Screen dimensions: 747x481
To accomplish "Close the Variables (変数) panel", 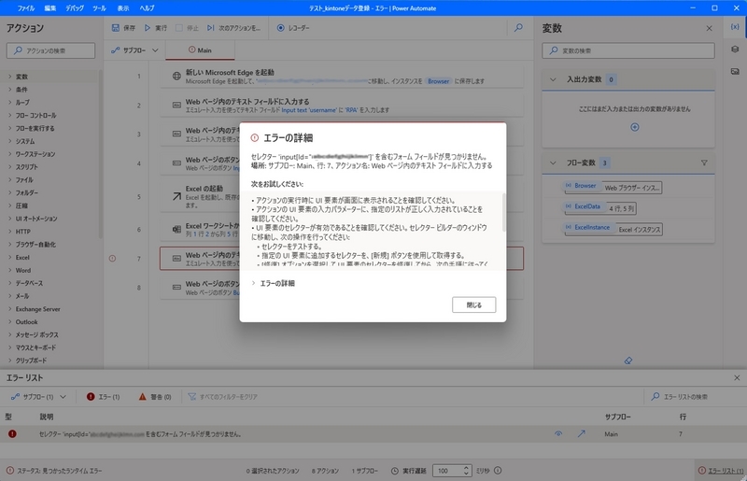I will [x=709, y=29].
